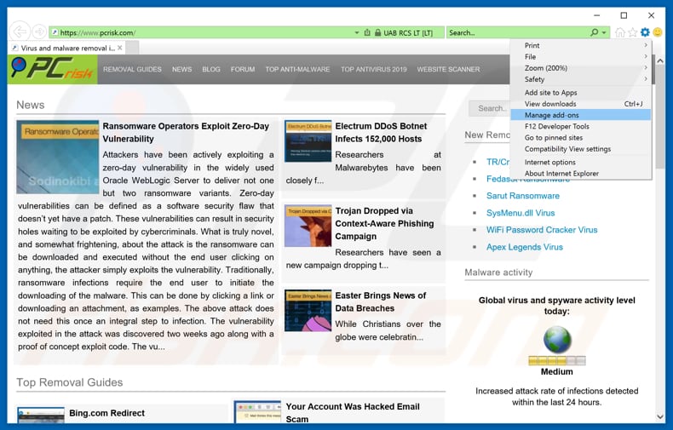Open WiFi Password Cracker Virus link

click(x=542, y=230)
